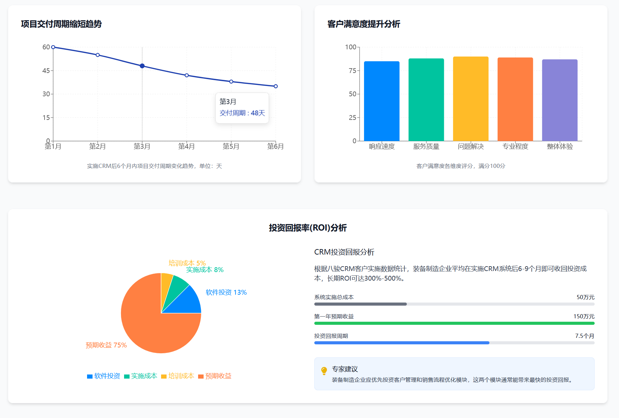
Task: Select the green 实施成本 legend marker
Action: (127, 376)
